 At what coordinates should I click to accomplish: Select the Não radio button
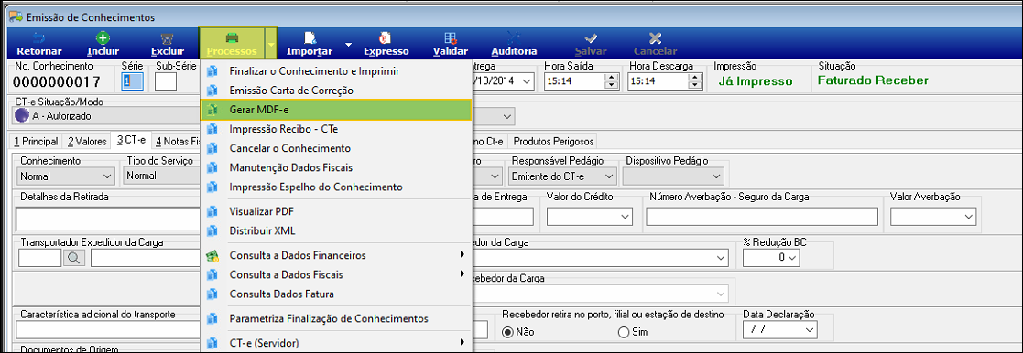coord(507,331)
